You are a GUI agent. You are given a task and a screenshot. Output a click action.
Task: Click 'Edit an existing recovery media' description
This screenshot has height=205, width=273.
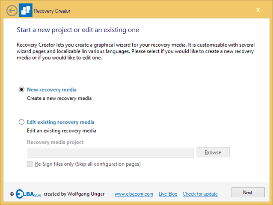tap(62, 131)
